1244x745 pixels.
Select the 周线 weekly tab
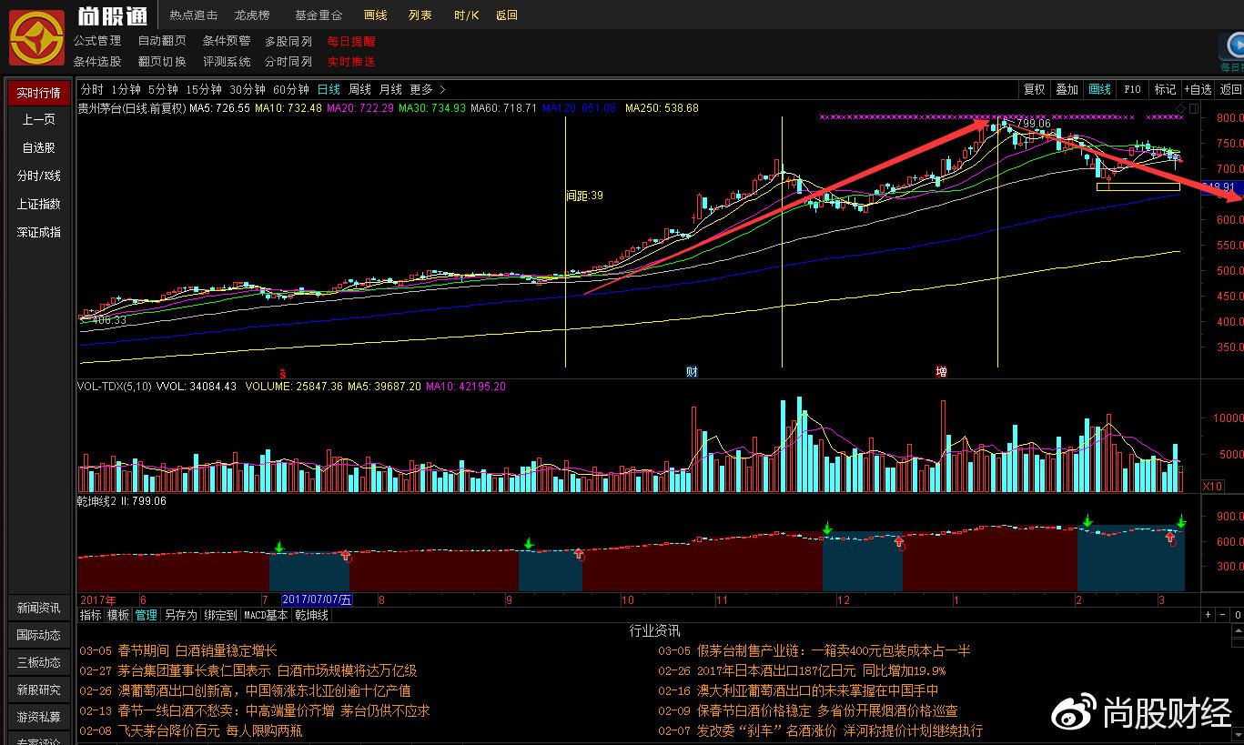[359, 89]
